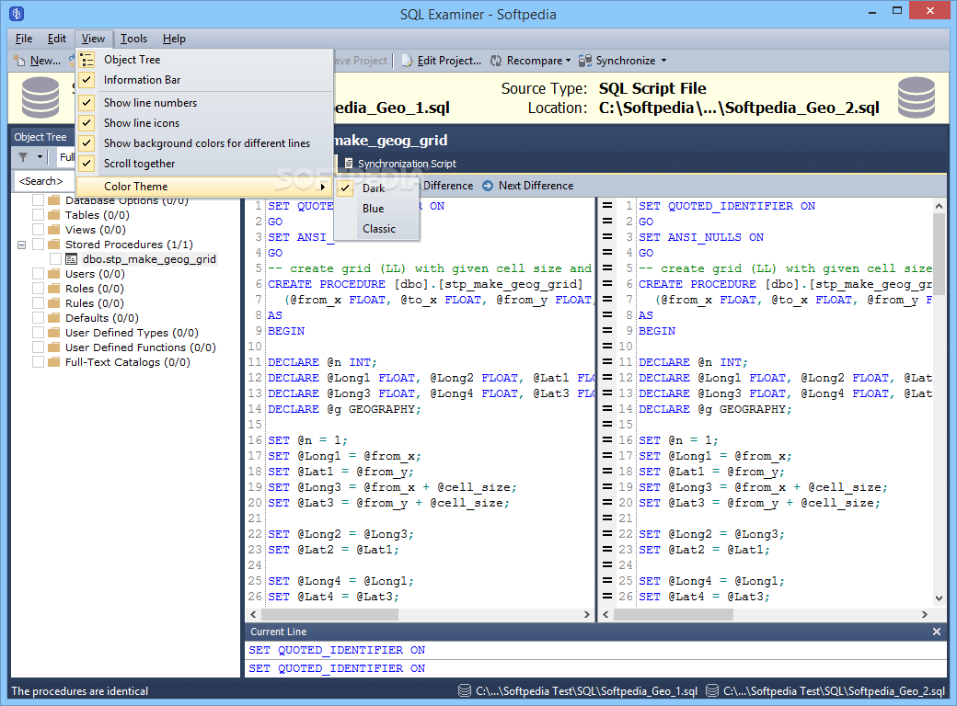This screenshot has height=706, width=957.
Task: Click the Roles folder icon
Action: tap(54, 289)
